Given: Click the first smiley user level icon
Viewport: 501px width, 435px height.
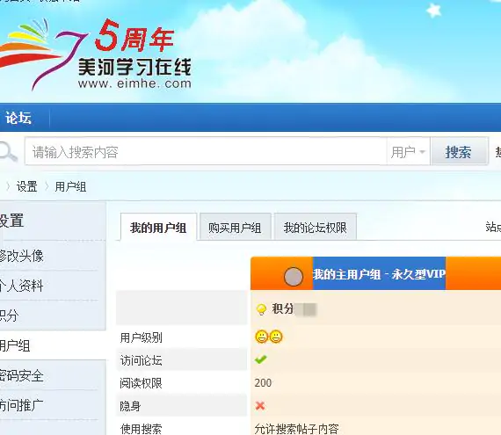Looking at the screenshot, I should click(261, 337).
